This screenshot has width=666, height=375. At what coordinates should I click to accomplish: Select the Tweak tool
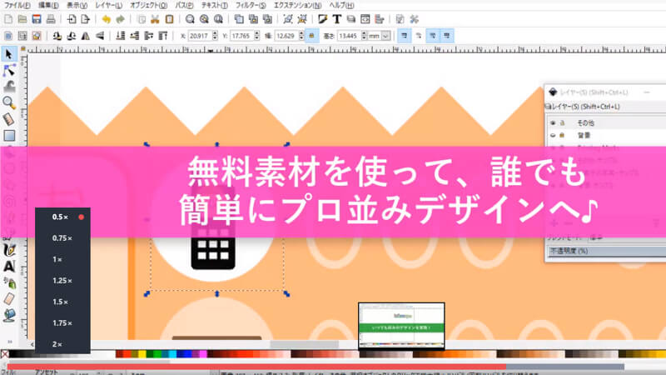pos(9,87)
